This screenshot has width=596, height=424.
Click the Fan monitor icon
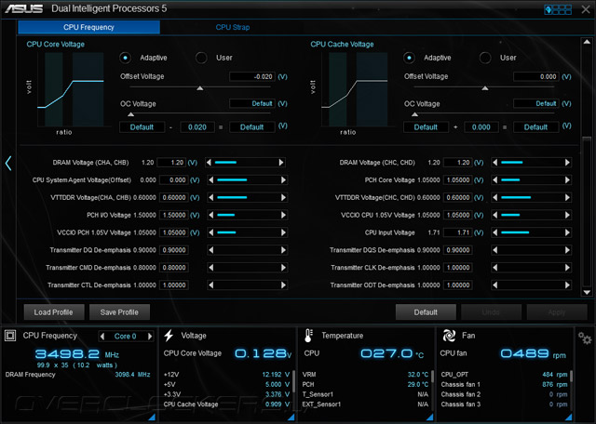pyautogui.click(x=449, y=336)
